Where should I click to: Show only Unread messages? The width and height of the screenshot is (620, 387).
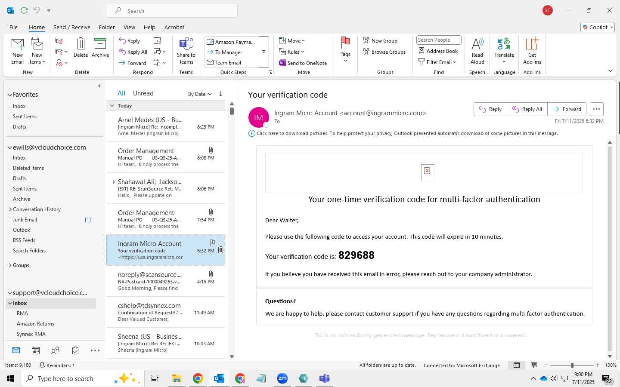143,93
